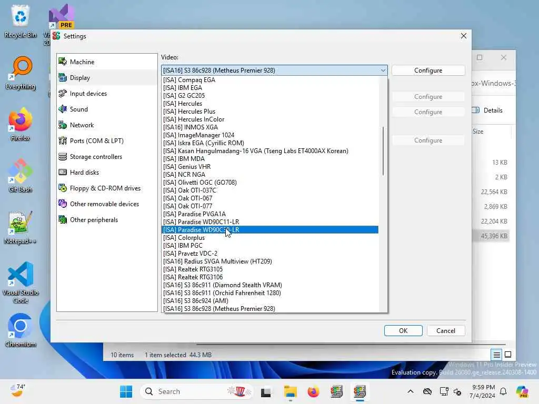Select Other removable devices category

(107, 204)
